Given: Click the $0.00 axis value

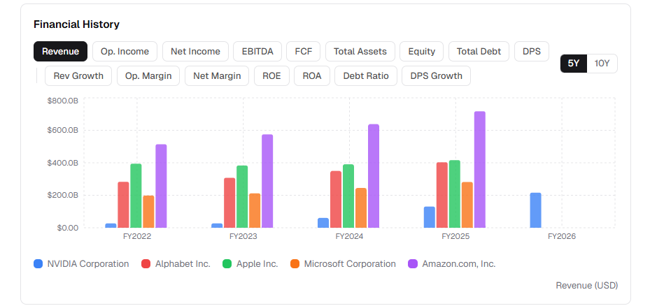Looking at the screenshot, I should 66,228.
